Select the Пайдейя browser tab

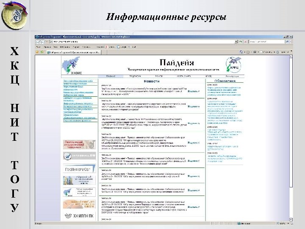pyautogui.click(x=74, y=53)
